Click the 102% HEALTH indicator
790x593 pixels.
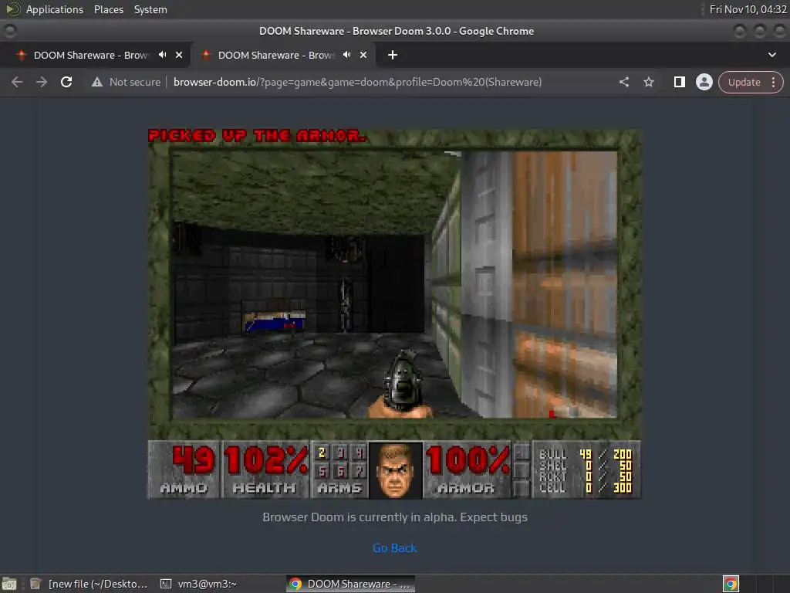265,469
